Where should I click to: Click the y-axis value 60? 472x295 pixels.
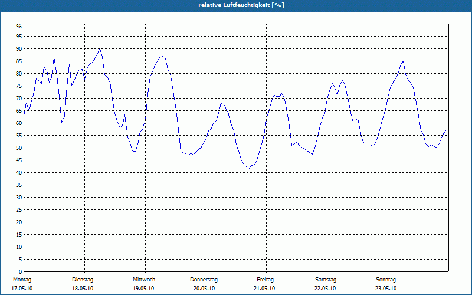tap(19, 123)
